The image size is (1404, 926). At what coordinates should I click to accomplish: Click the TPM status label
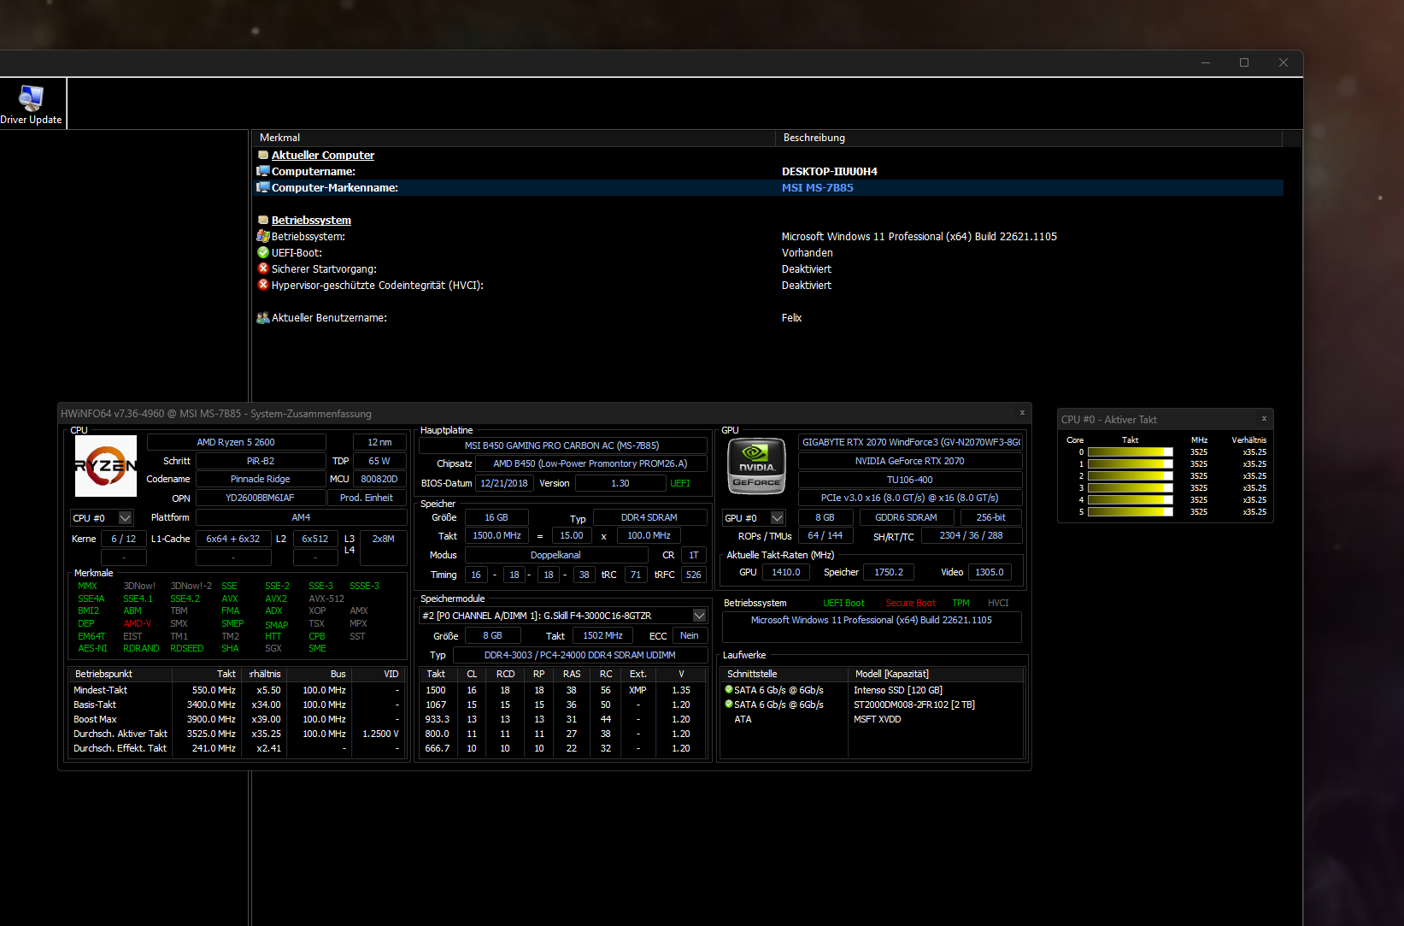961,603
